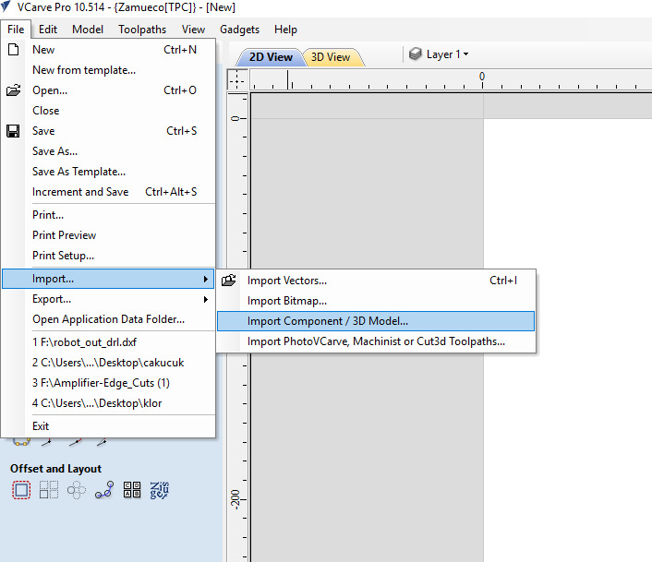
Task: Click the VCarve Pro logo in title bar
Action: tap(6, 6)
